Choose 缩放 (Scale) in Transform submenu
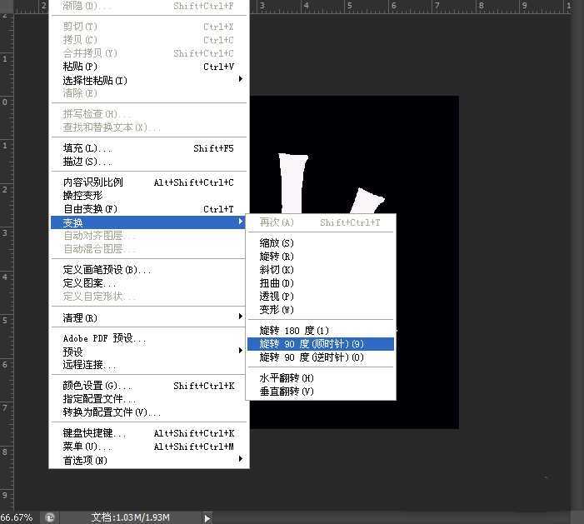 click(277, 243)
